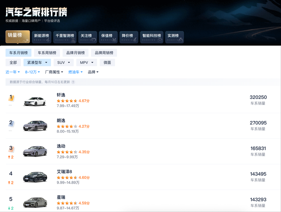Image resolution: width=281 pixels, height=212 pixels.
Task: Click the star rating of 艾瑞泽8
Action: click(67, 178)
